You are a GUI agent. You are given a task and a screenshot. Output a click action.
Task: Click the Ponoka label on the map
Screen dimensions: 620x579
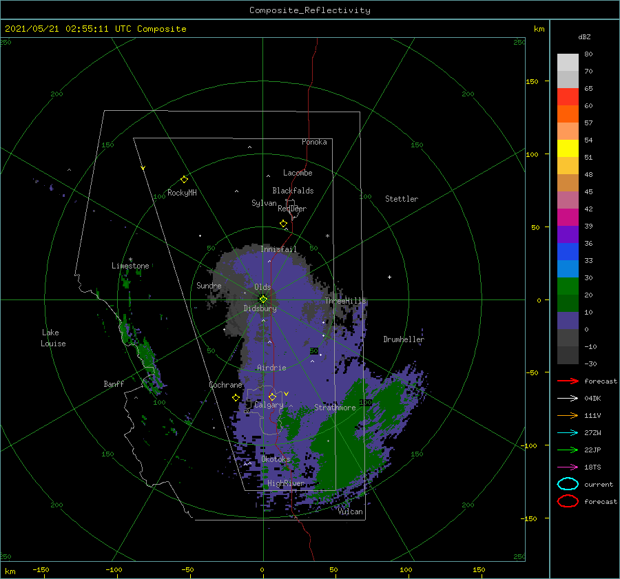[314, 142]
